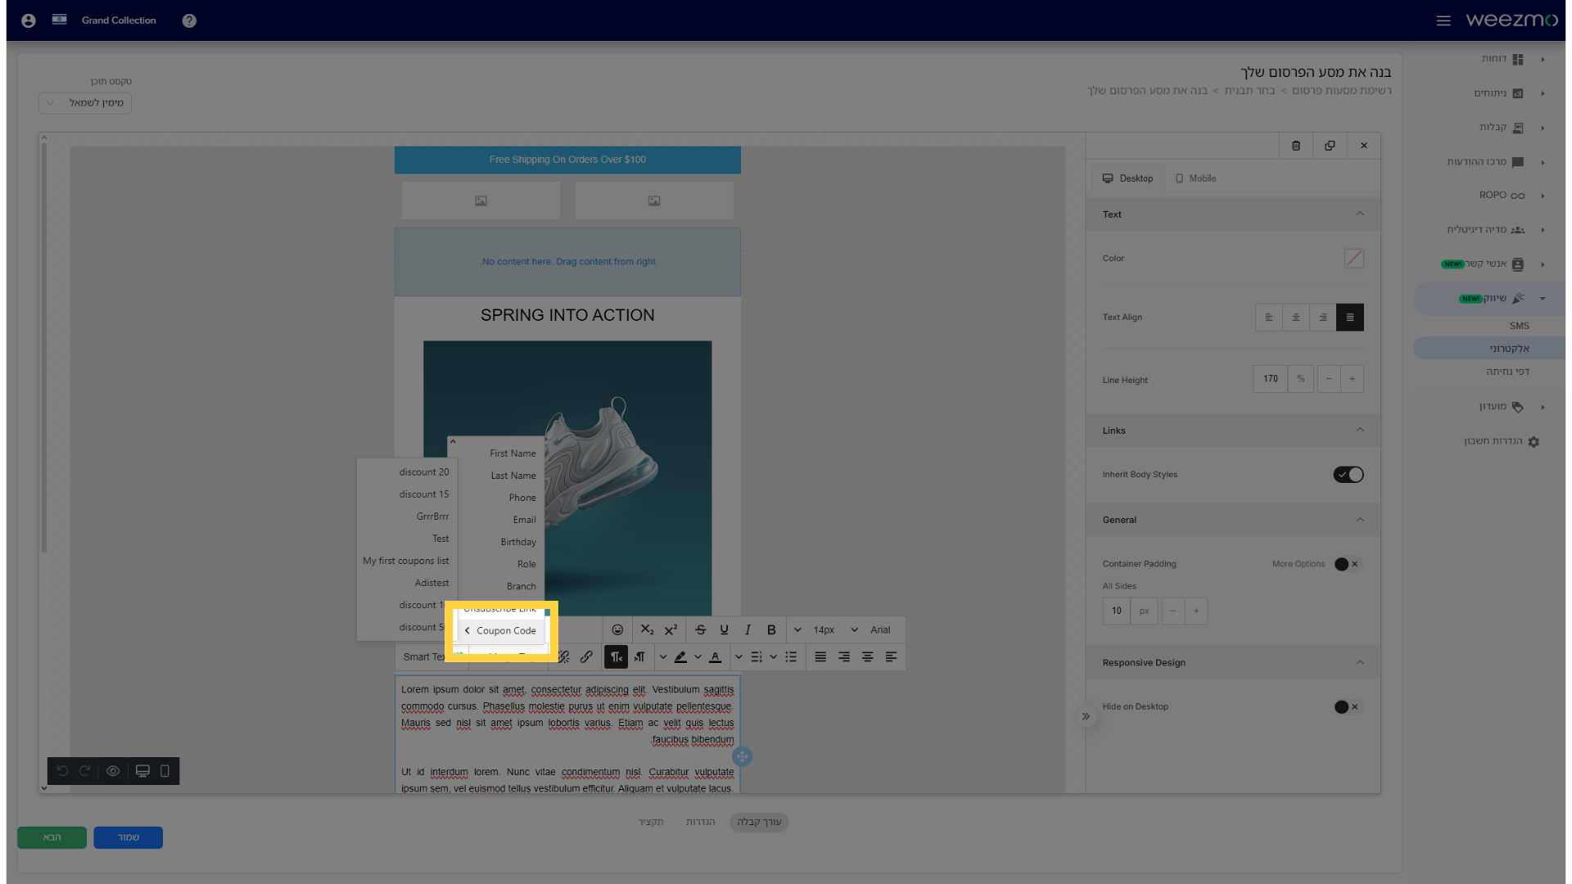This screenshot has height=884, width=1572.
Task: Click the link insertion icon
Action: [586, 656]
